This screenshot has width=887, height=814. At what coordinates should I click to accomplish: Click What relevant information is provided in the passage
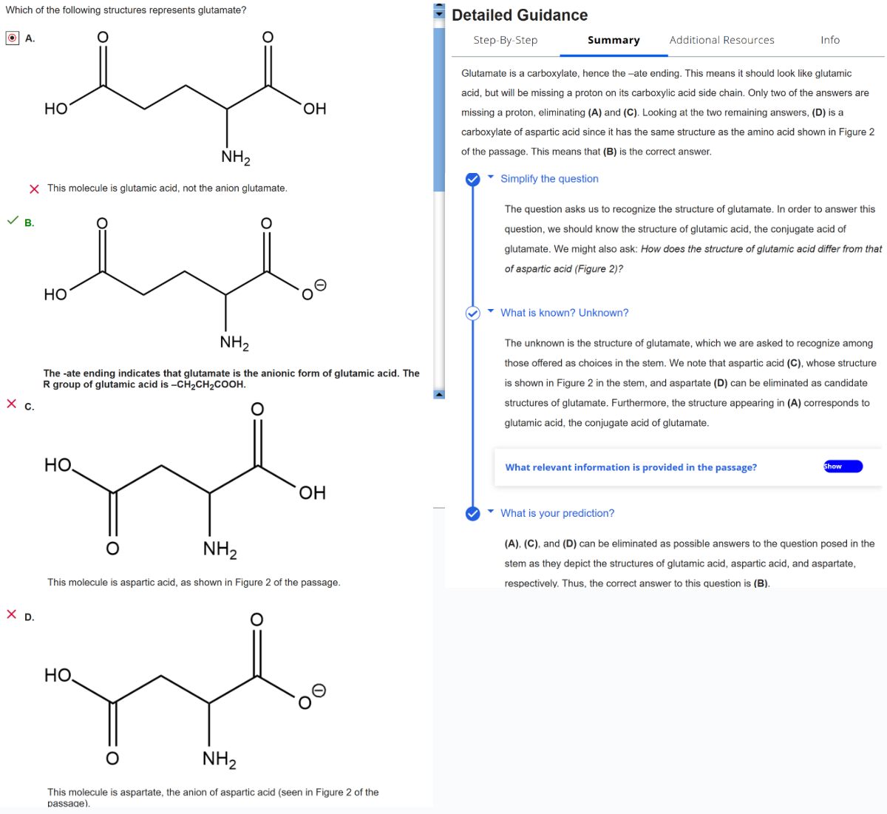631,467
